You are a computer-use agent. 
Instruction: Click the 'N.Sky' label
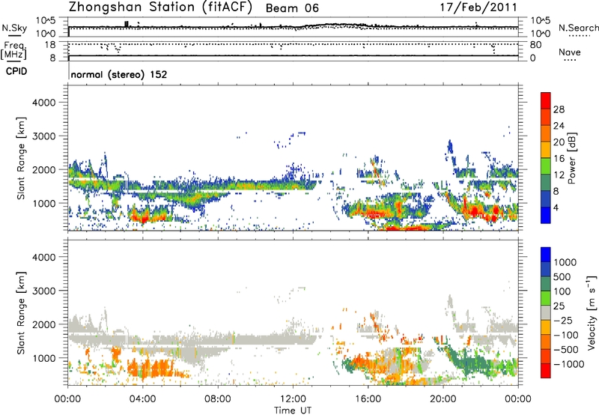[x=13, y=28]
